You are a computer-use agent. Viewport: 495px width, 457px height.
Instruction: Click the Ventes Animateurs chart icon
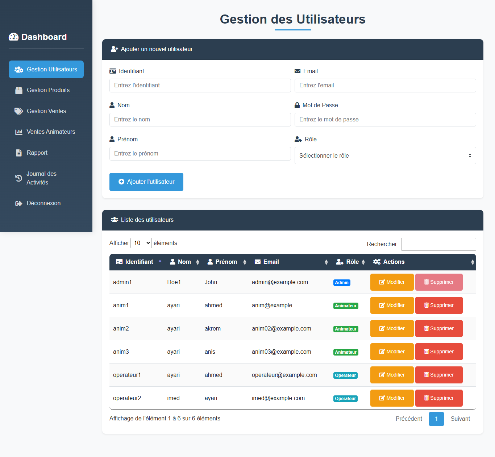pos(19,132)
